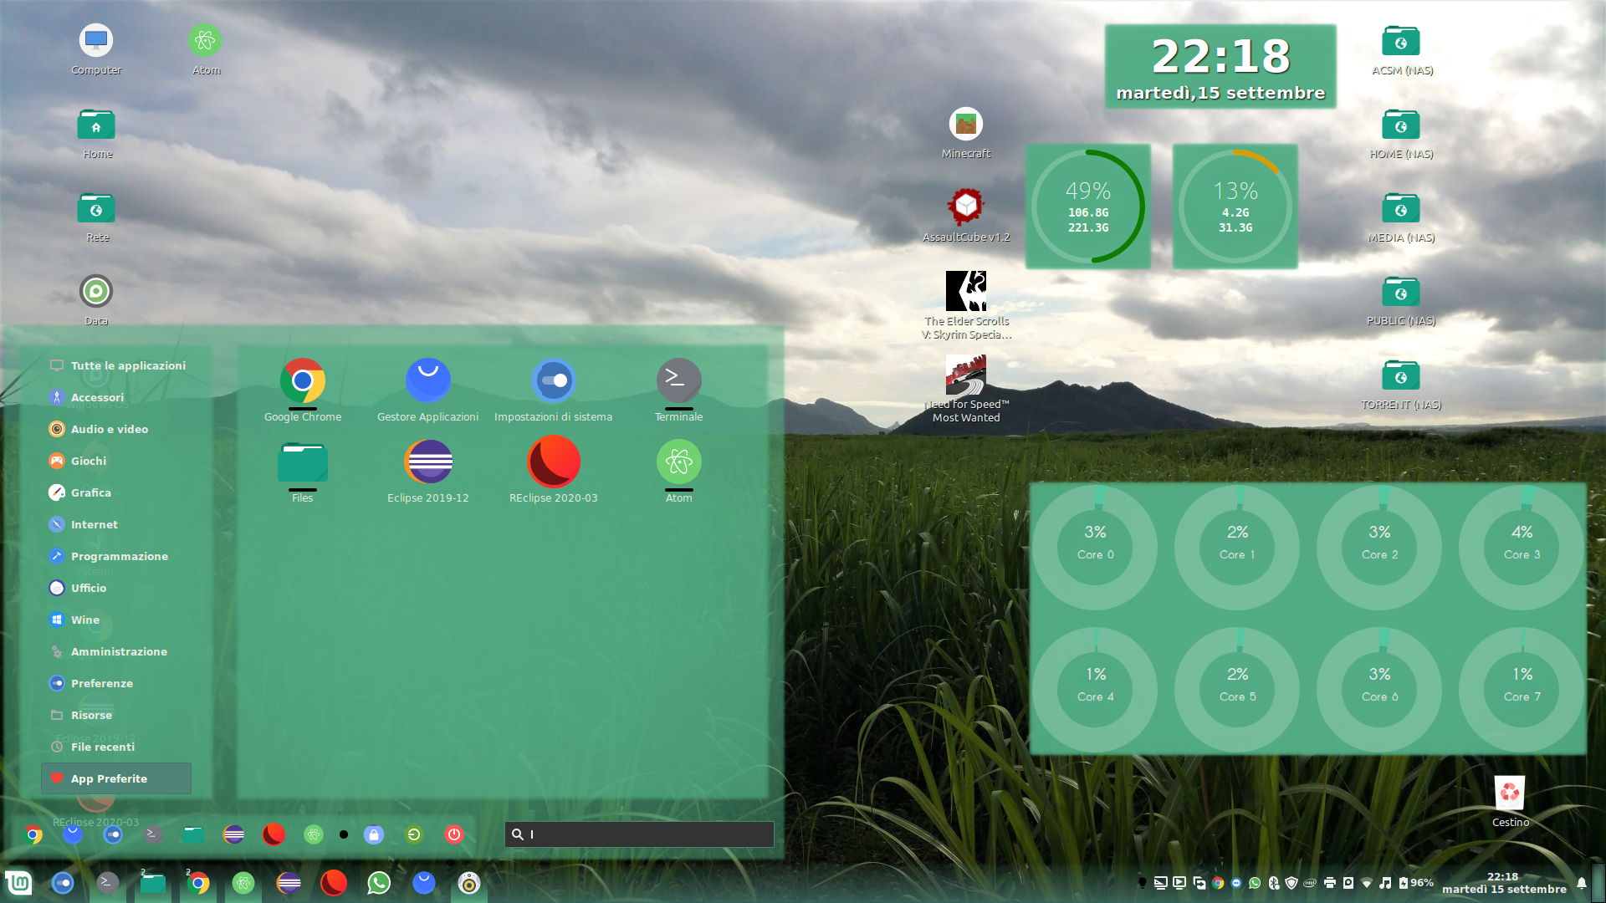Click the lock screen icon in menu
Image resolution: width=1606 pixels, height=903 pixels.
[374, 834]
